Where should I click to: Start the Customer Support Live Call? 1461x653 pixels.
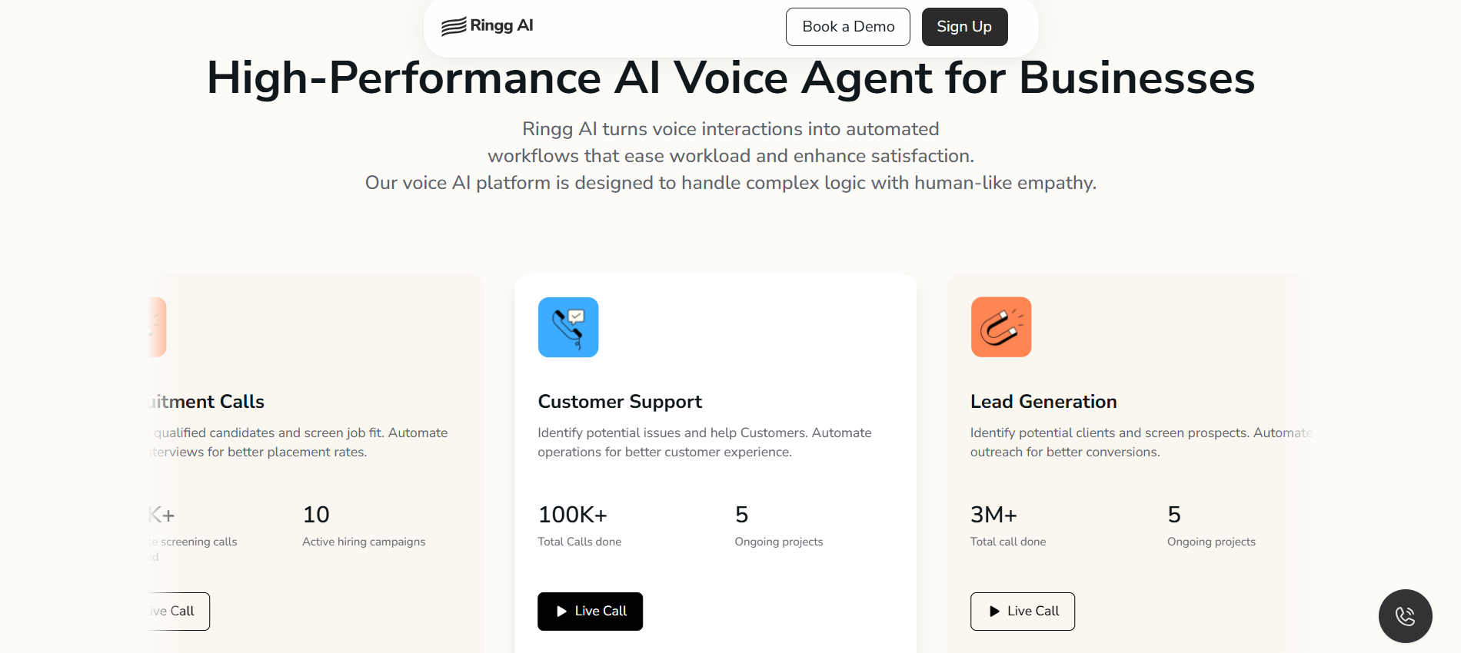click(x=590, y=612)
